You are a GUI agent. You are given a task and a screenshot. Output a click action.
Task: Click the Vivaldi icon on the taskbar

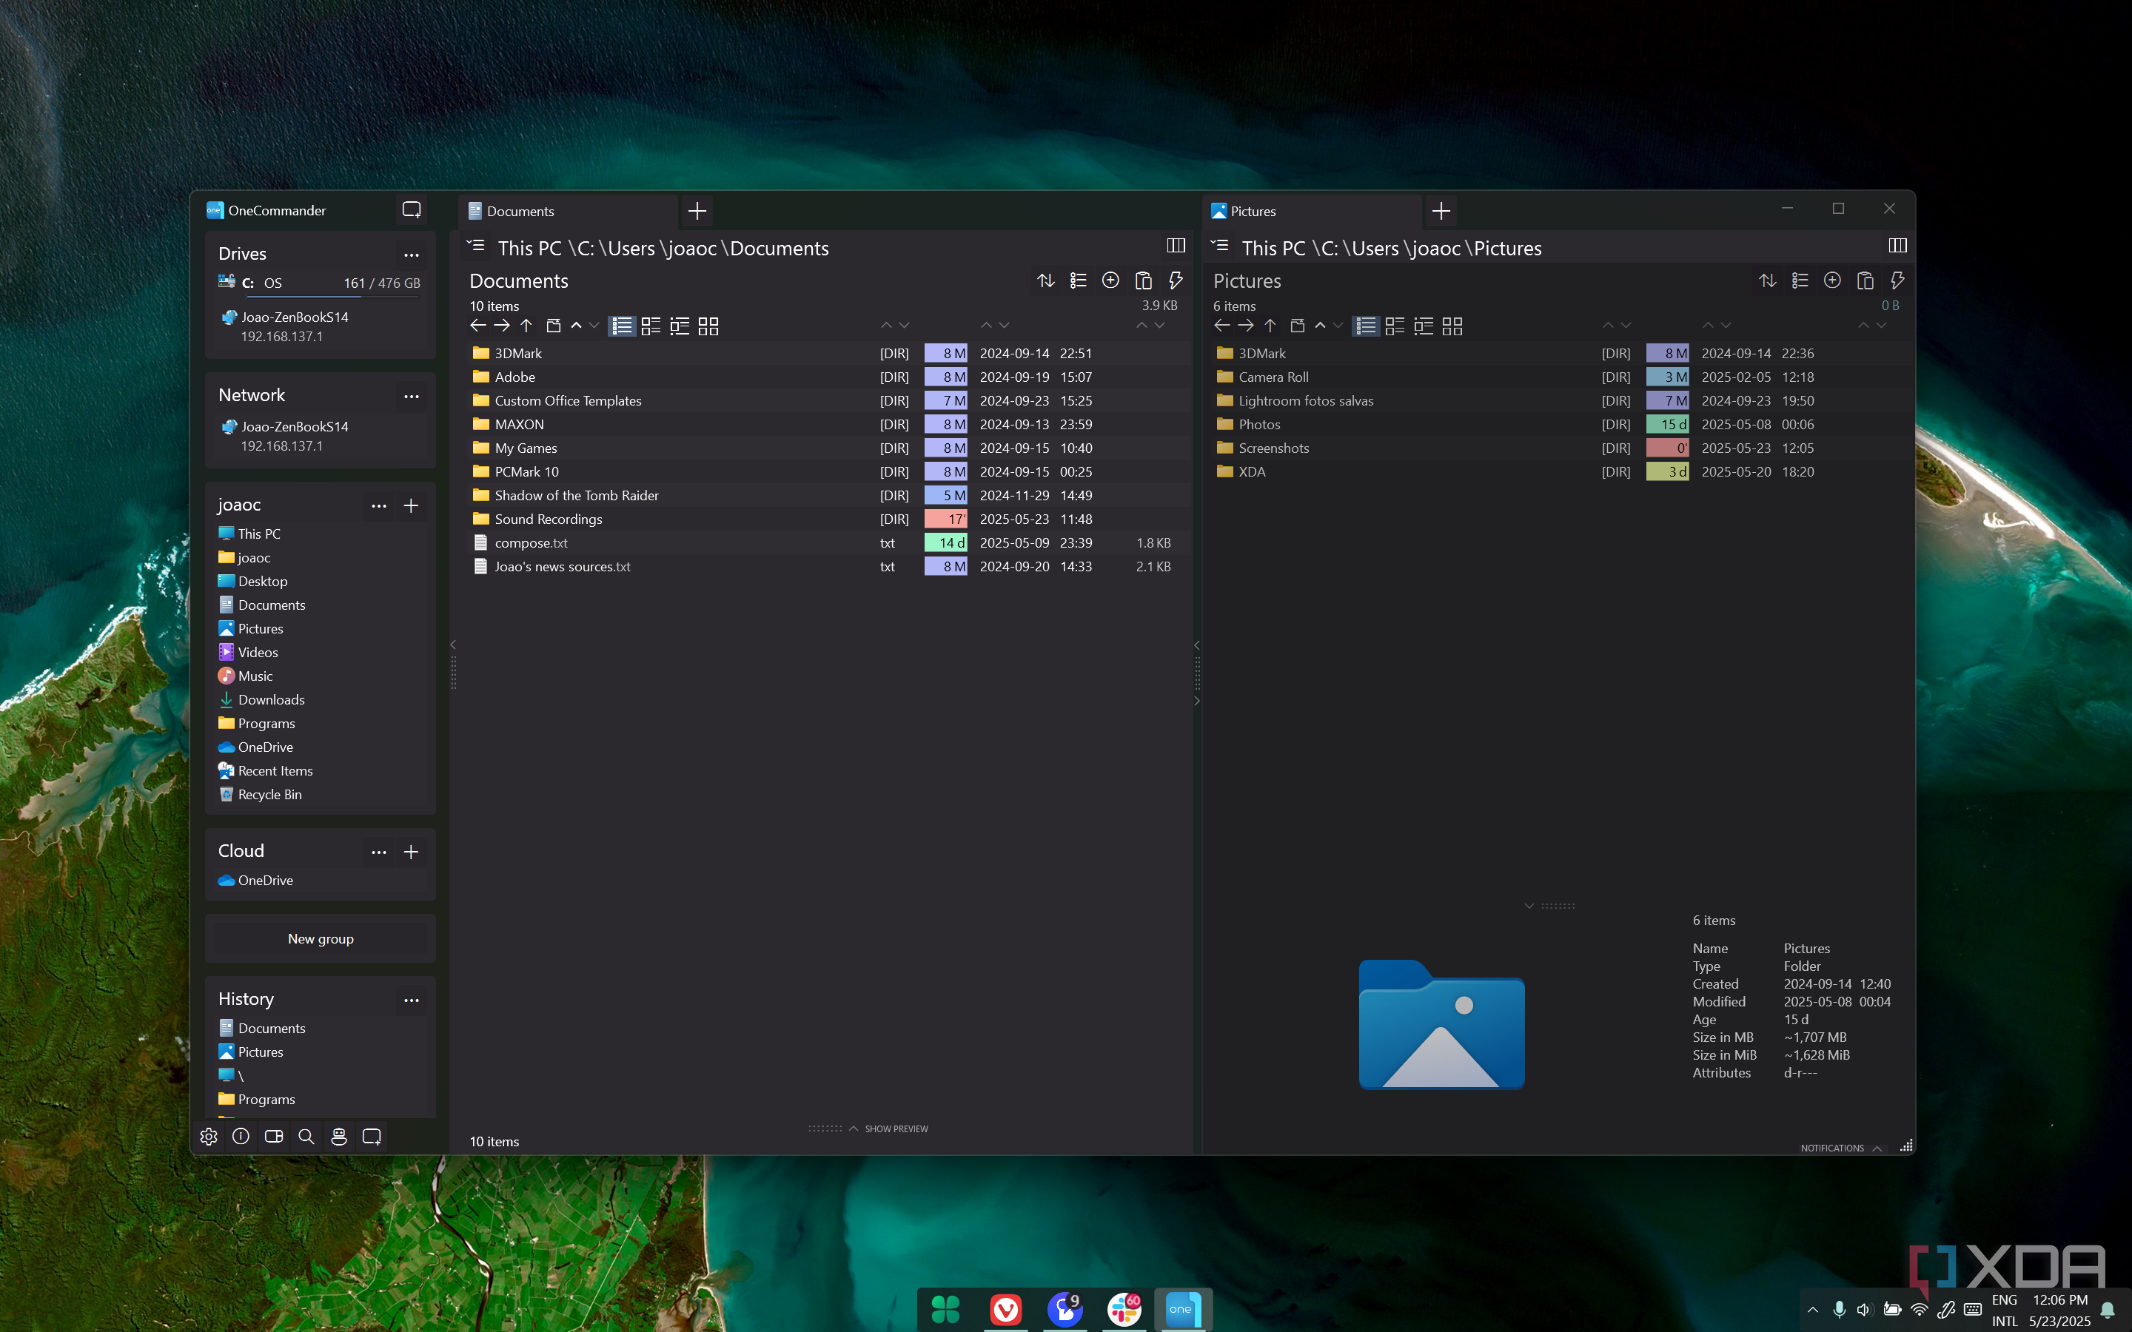coord(1005,1309)
